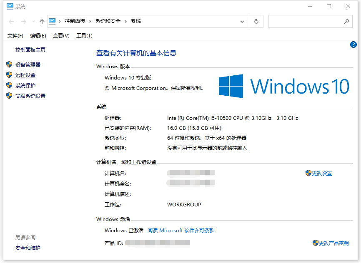
Task: Read Microsoft 软件许可条款 link
Action: pyautogui.click(x=181, y=231)
